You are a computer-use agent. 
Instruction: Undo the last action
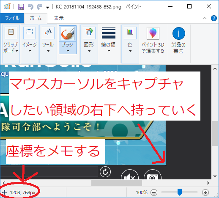[30, 7]
